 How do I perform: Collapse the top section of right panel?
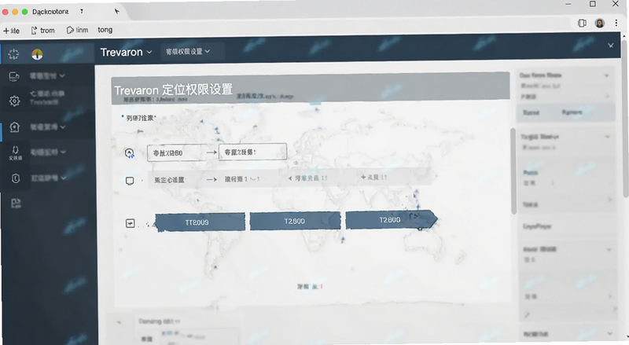[606, 75]
